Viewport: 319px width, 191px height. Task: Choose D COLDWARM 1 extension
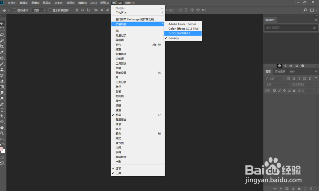(183, 33)
